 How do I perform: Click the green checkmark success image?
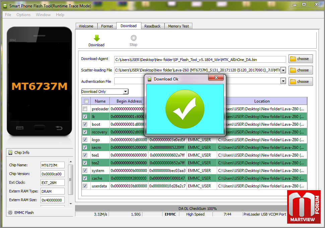pyautogui.click(x=185, y=109)
